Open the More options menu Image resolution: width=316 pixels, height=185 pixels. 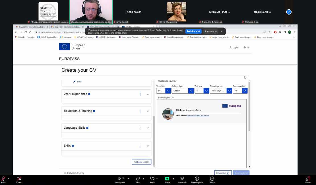click(x=212, y=179)
